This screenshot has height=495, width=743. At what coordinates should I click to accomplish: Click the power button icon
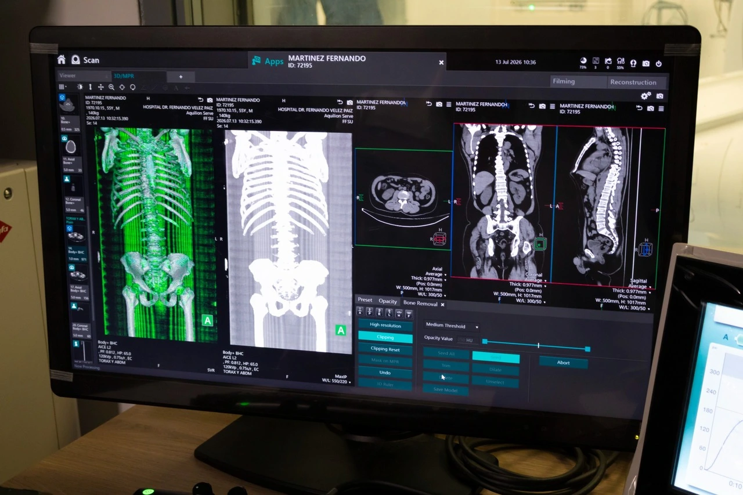coord(659,64)
